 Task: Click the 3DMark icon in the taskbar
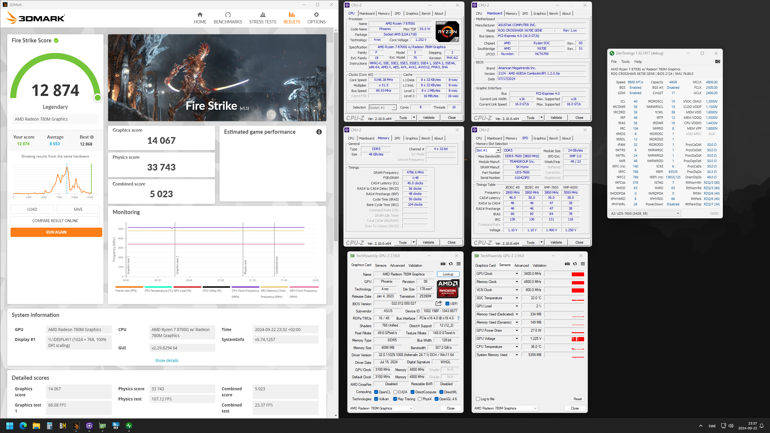point(76,426)
